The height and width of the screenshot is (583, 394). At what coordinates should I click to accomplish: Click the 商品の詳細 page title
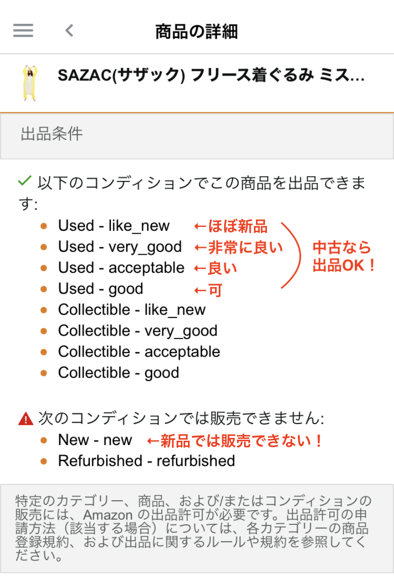click(x=197, y=31)
